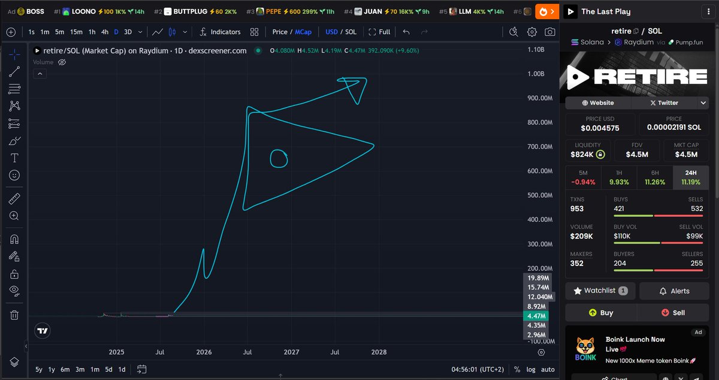This screenshot has width=719, height=380.
Task: Open the object tree layers icon
Action: 14,362
